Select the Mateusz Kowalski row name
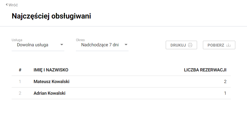 [x=52, y=82]
